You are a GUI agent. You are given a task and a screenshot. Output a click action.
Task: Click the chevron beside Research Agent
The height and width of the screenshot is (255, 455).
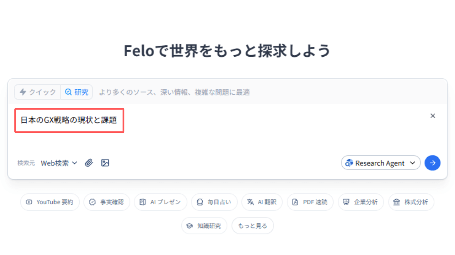point(413,163)
